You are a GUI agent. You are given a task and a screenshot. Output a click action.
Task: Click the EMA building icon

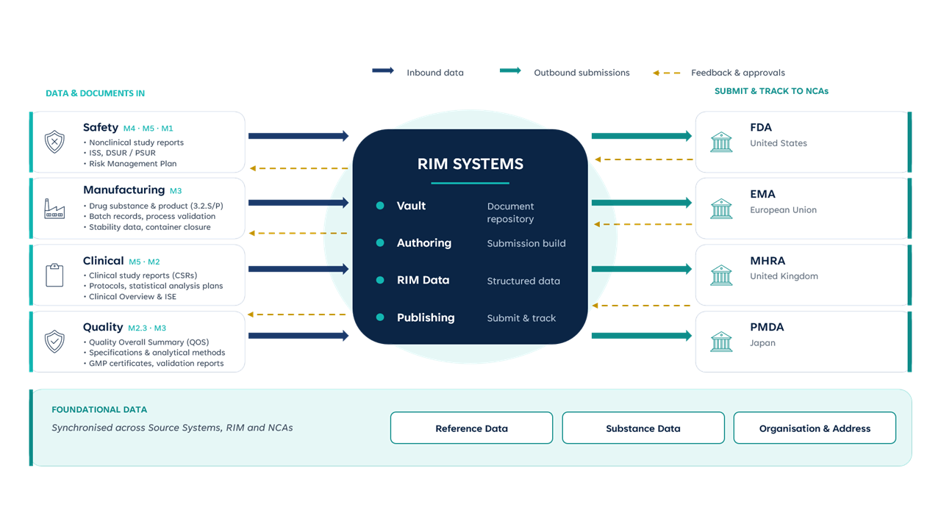point(721,209)
